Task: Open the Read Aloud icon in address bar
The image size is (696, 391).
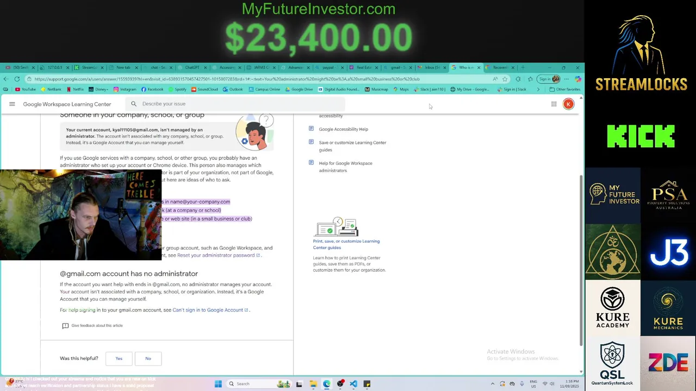Action: pos(495,79)
